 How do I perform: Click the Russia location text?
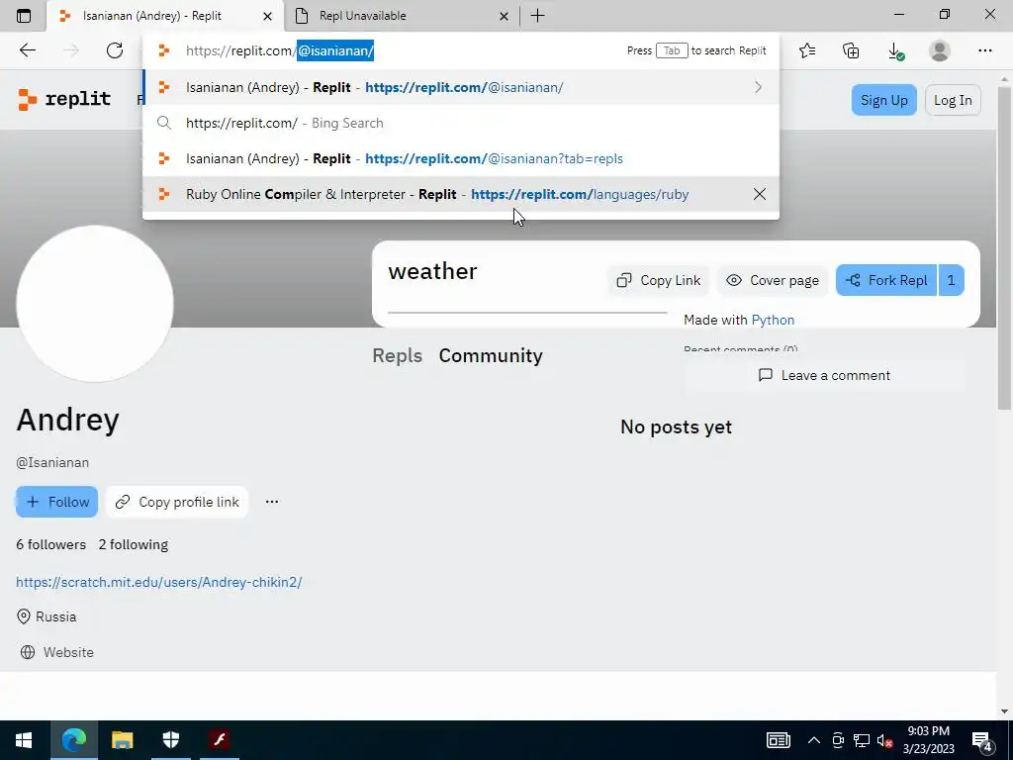(x=55, y=617)
